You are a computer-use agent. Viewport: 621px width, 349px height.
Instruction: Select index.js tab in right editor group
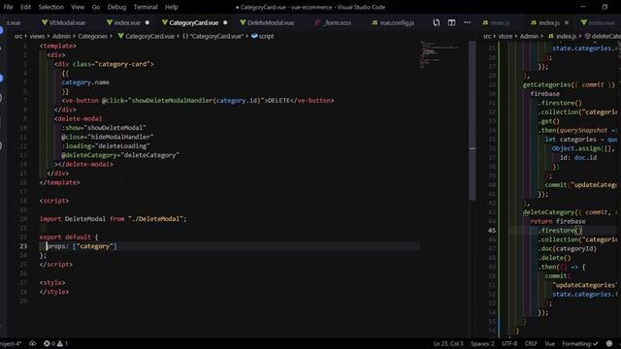click(x=549, y=23)
